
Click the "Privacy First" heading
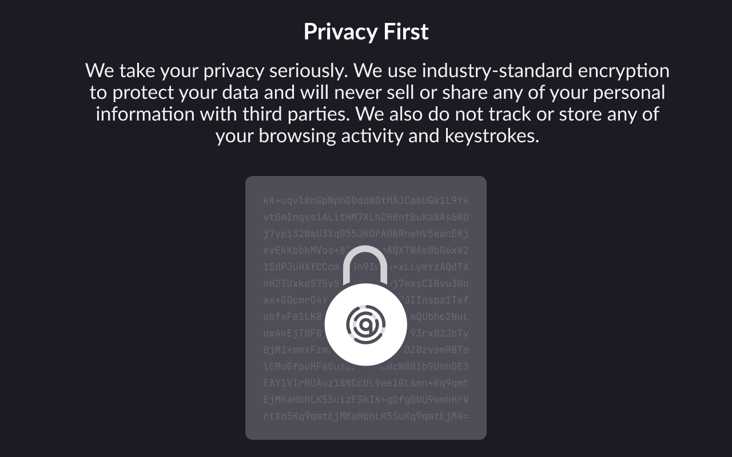tap(366, 31)
